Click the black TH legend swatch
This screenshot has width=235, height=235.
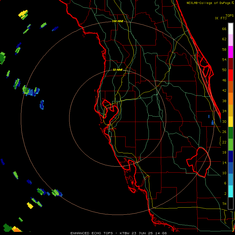click(231, 203)
